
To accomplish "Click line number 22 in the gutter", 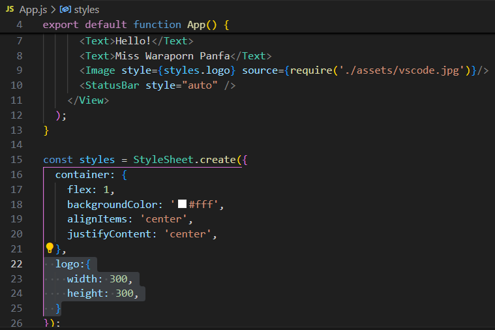I will point(16,263).
